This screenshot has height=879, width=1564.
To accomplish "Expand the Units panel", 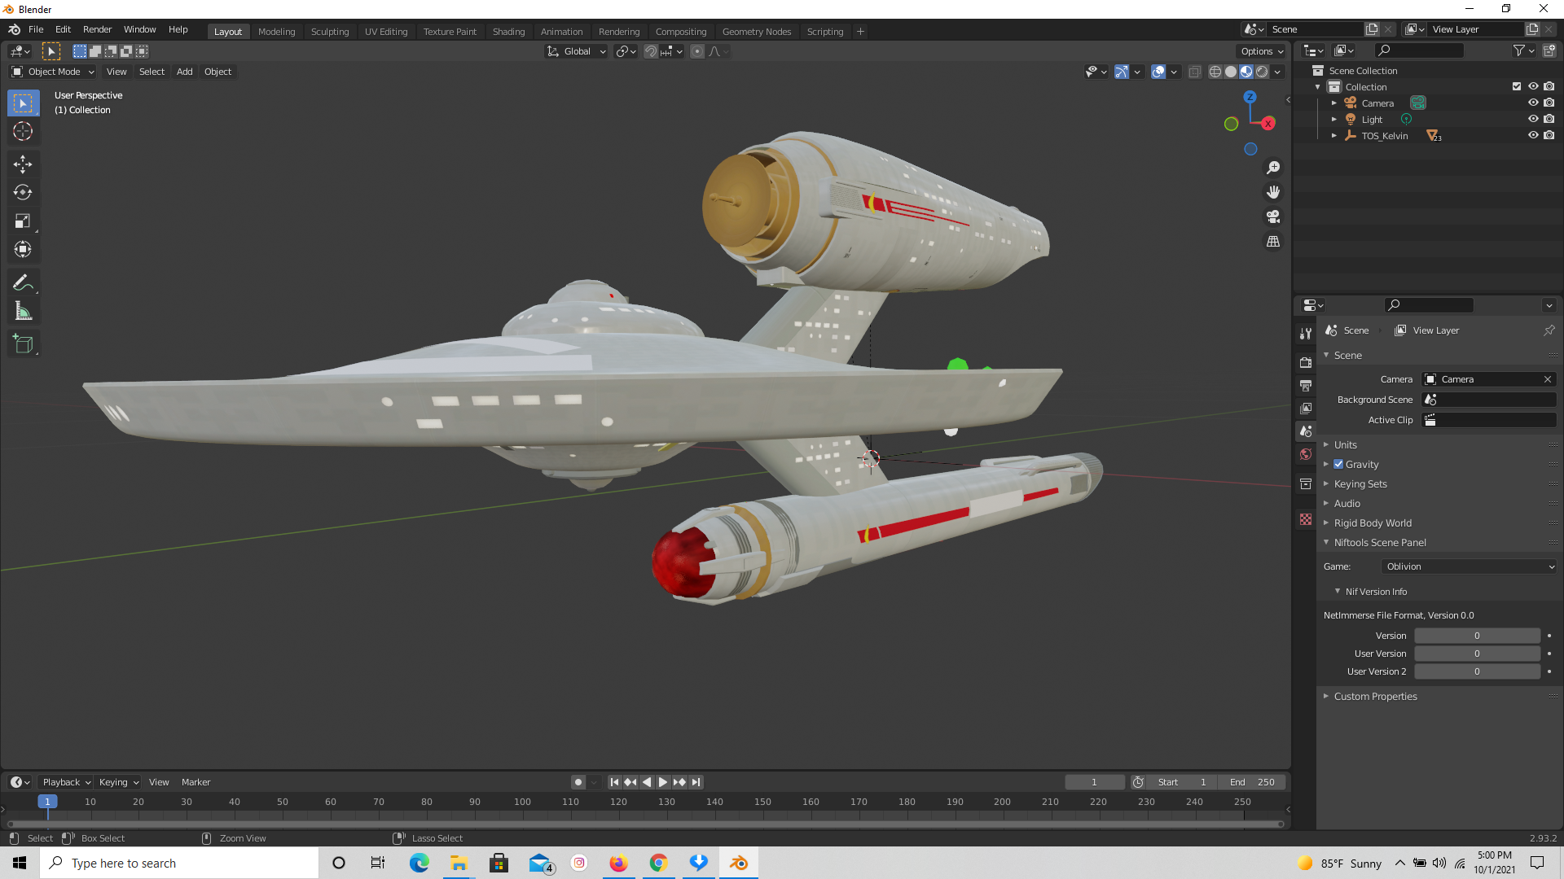I will [1345, 444].
